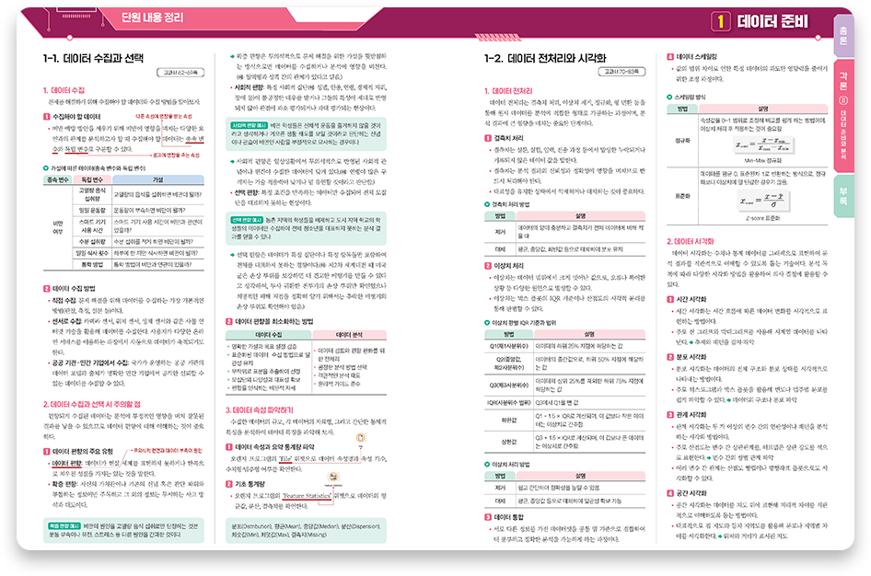Open the 부록 side tab
The width and height of the screenshot is (871, 576).
[x=843, y=195]
